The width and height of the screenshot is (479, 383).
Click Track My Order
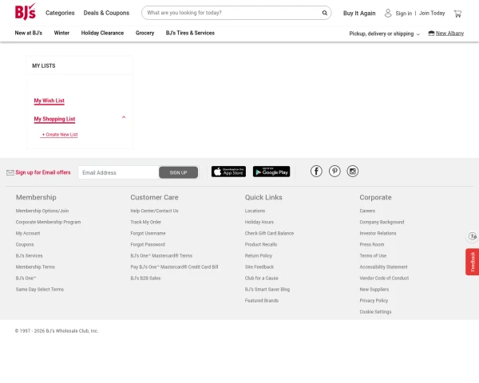click(146, 222)
